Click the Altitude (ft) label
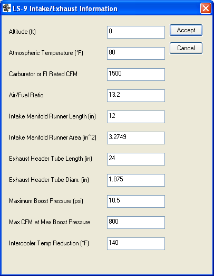Viewport: 214px width, 276px height. point(22,32)
